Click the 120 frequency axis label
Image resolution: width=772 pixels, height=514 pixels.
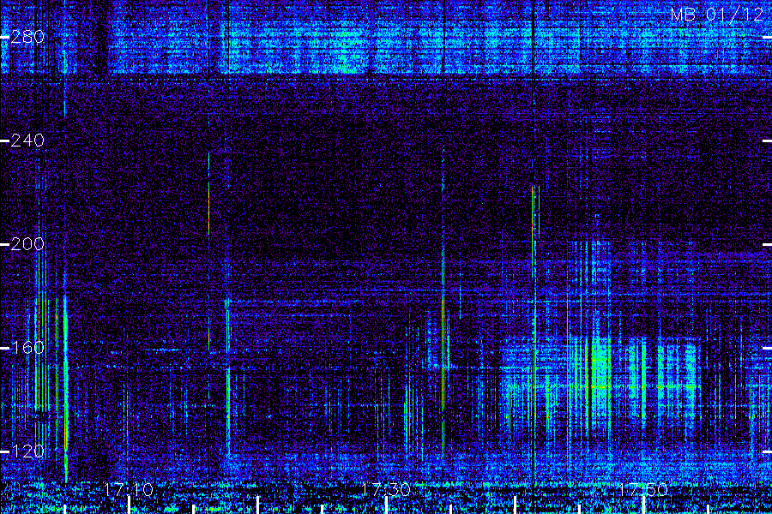pyautogui.click(x=27, y=451)
